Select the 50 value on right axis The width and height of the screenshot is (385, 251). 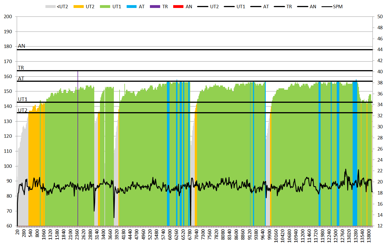[x=379, y=16]
